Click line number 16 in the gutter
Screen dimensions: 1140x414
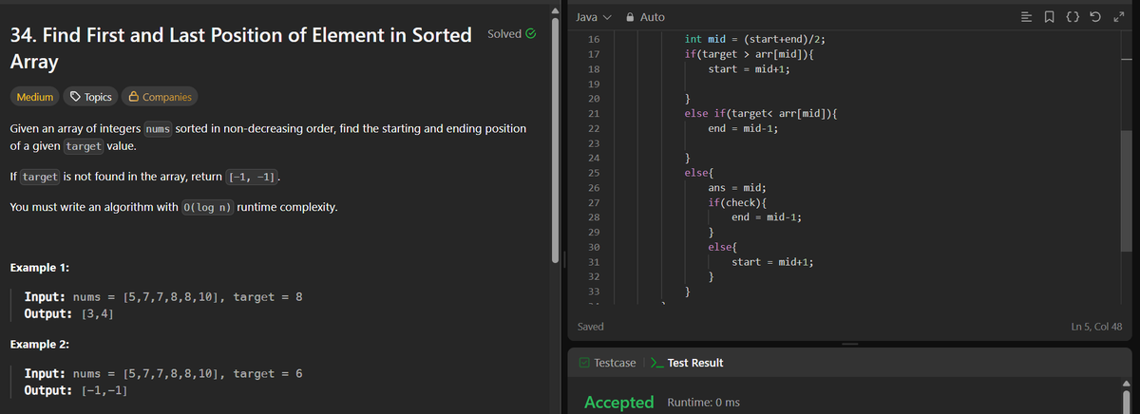594,39
